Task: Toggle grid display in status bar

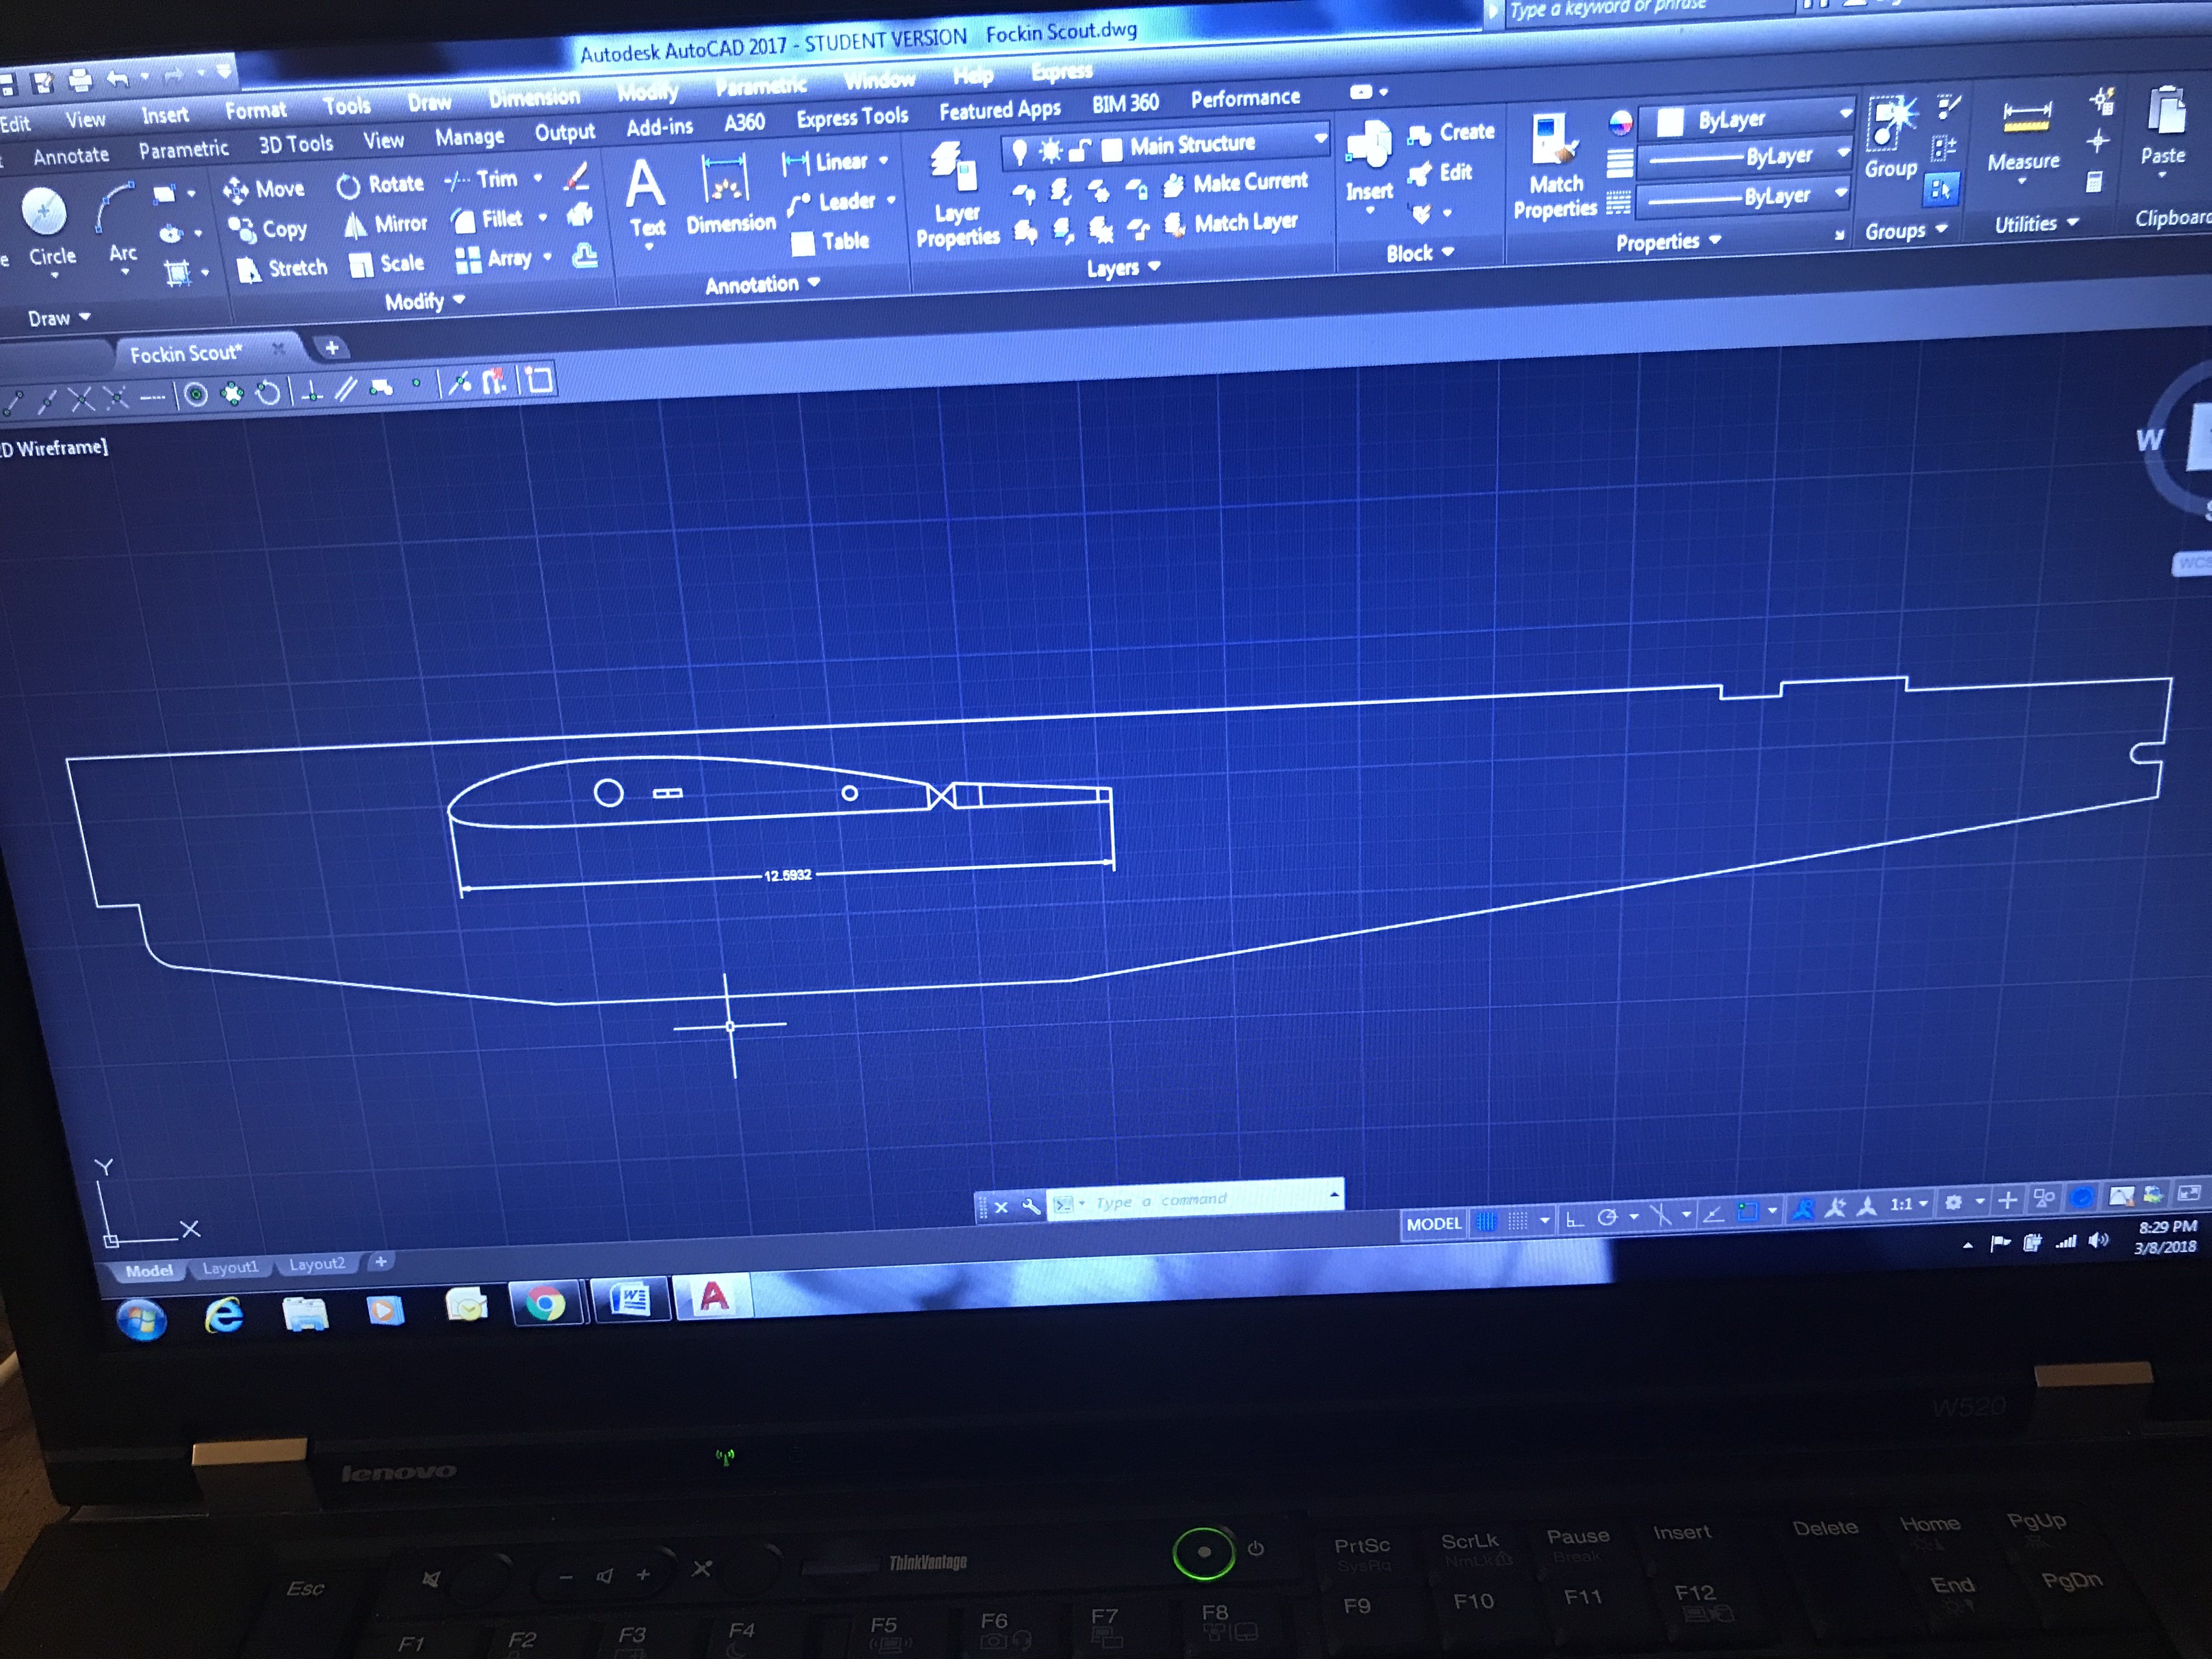Action: point(1487,1222)
